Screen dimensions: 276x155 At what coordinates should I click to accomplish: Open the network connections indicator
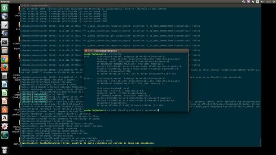tap(253, 2)
